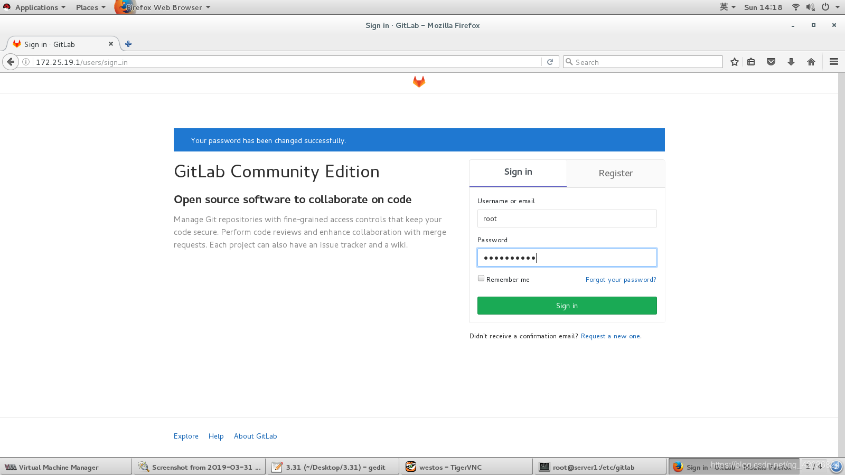Viewport: 845px width, 475px height.
Task: Click the clock showing Sun 14:18
Action: (x=763, y=7)
